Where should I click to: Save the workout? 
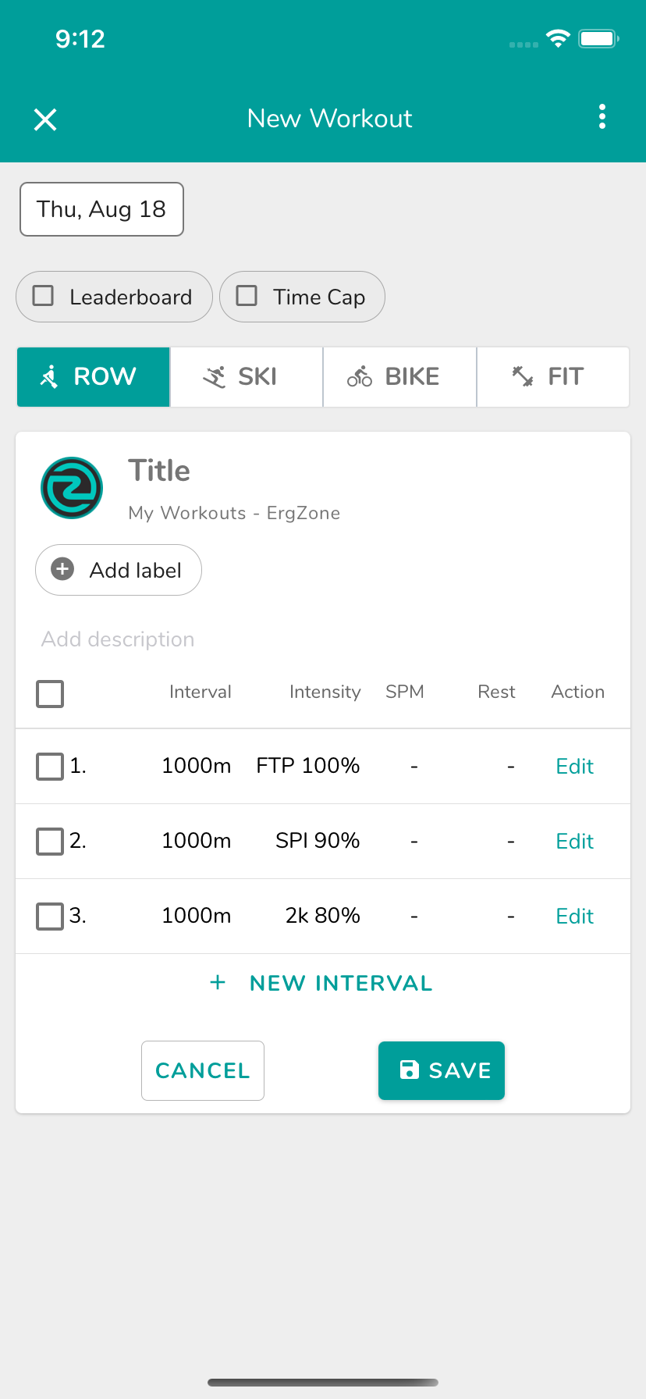point(442,1070)
